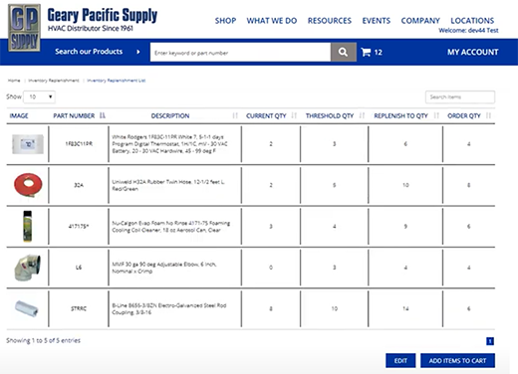Screen dimensions: 518x374
Task: Click the EDIT button
Action: click(x=400, y=360)
